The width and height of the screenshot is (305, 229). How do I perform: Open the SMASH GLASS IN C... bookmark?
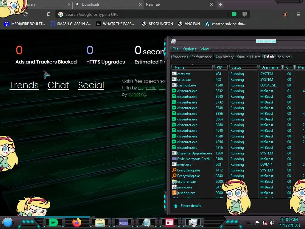tap(70, 24)
